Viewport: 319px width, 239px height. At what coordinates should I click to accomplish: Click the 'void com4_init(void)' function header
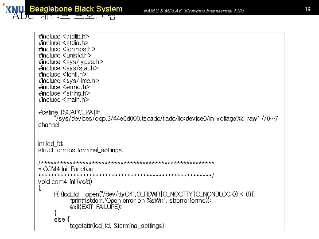point(65,181)
